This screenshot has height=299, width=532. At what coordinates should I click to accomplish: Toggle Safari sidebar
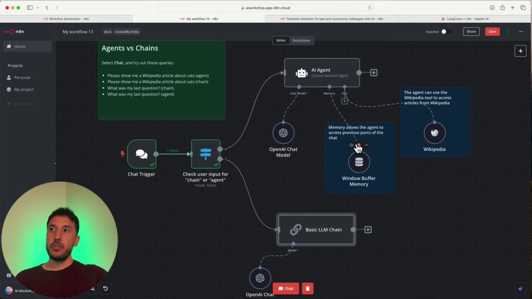[30, 8]
